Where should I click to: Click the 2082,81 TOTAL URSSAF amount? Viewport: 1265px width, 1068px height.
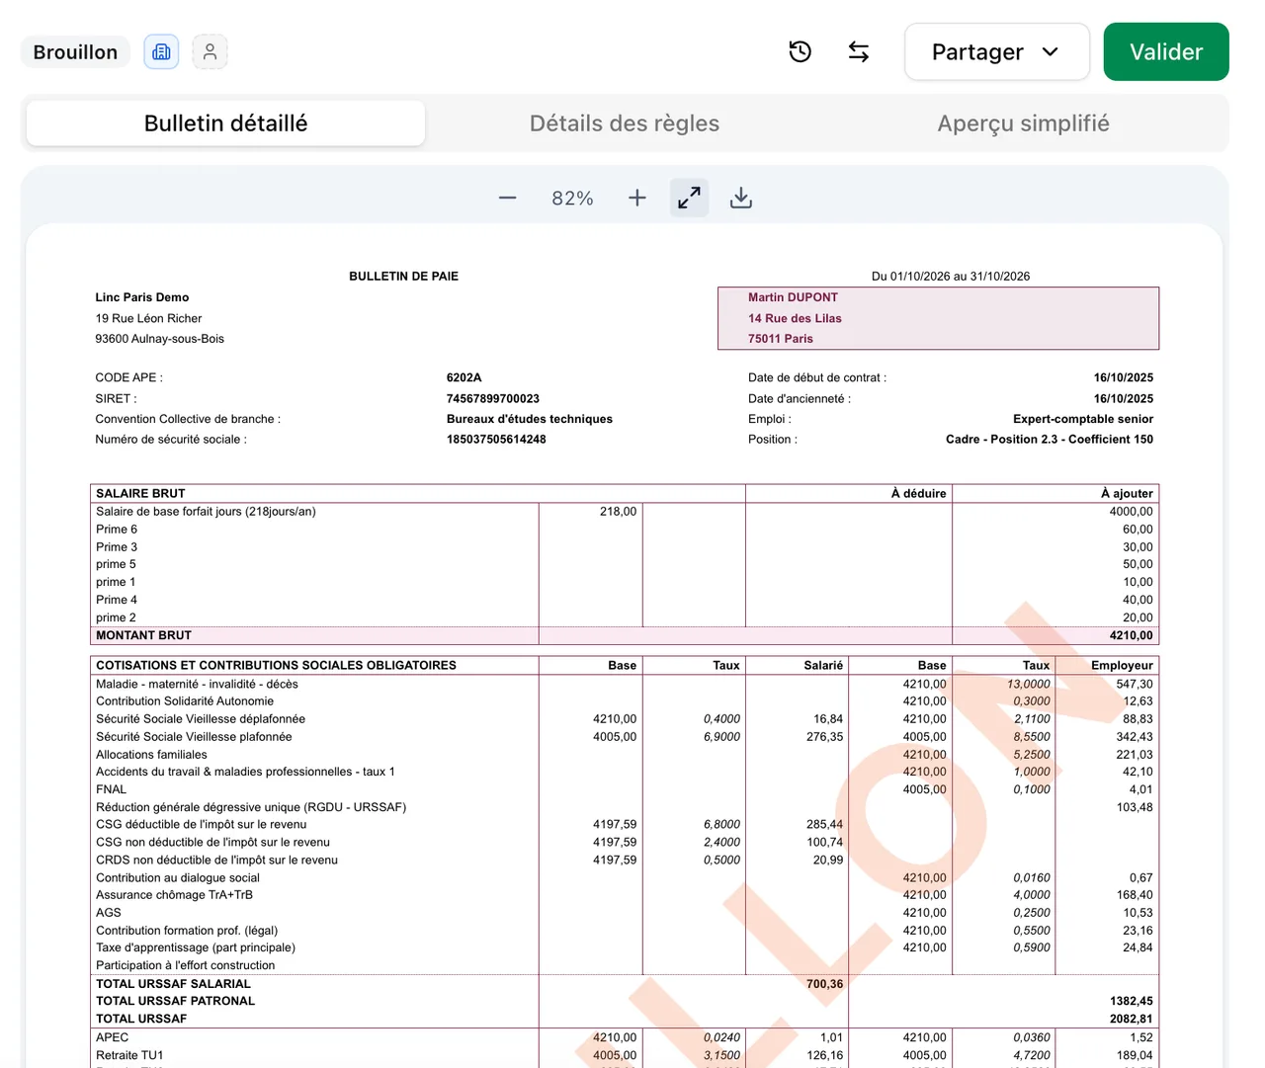coord(1131,1019)
